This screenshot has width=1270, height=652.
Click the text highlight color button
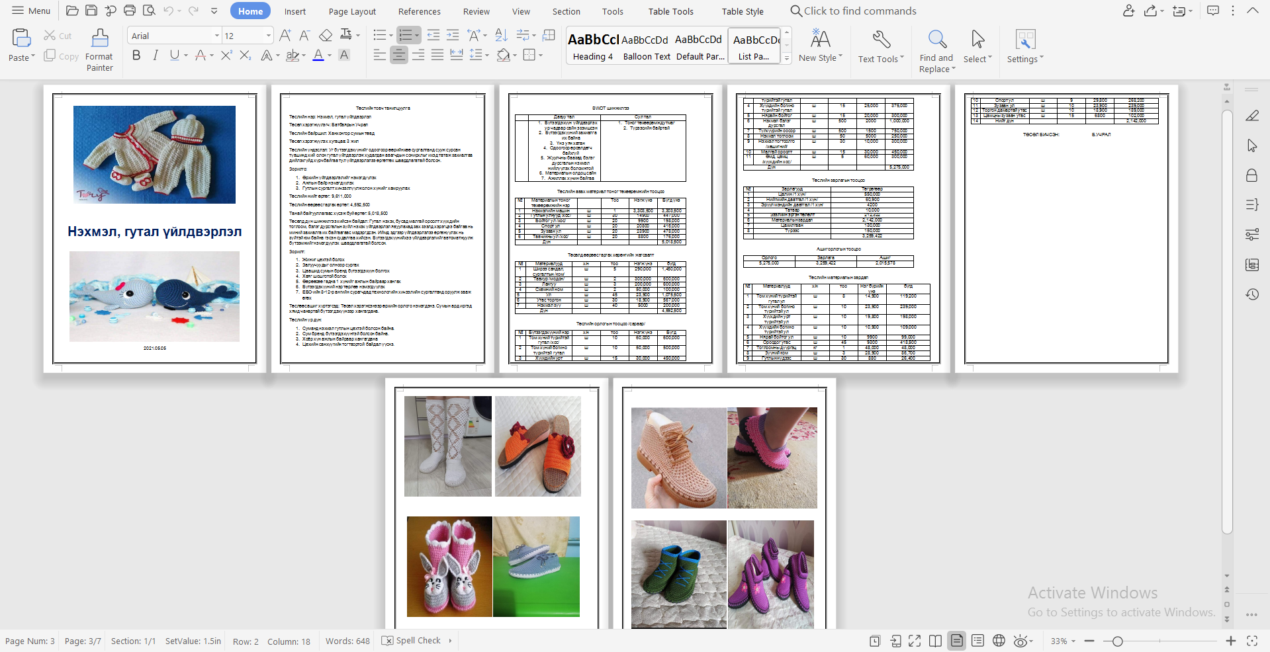pos(293,56)
